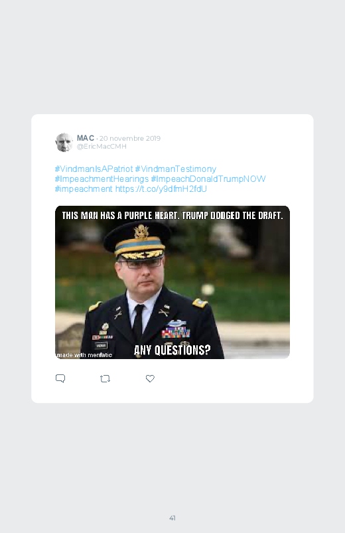
Task: Click the MAC display name
Action: [86, 138]
